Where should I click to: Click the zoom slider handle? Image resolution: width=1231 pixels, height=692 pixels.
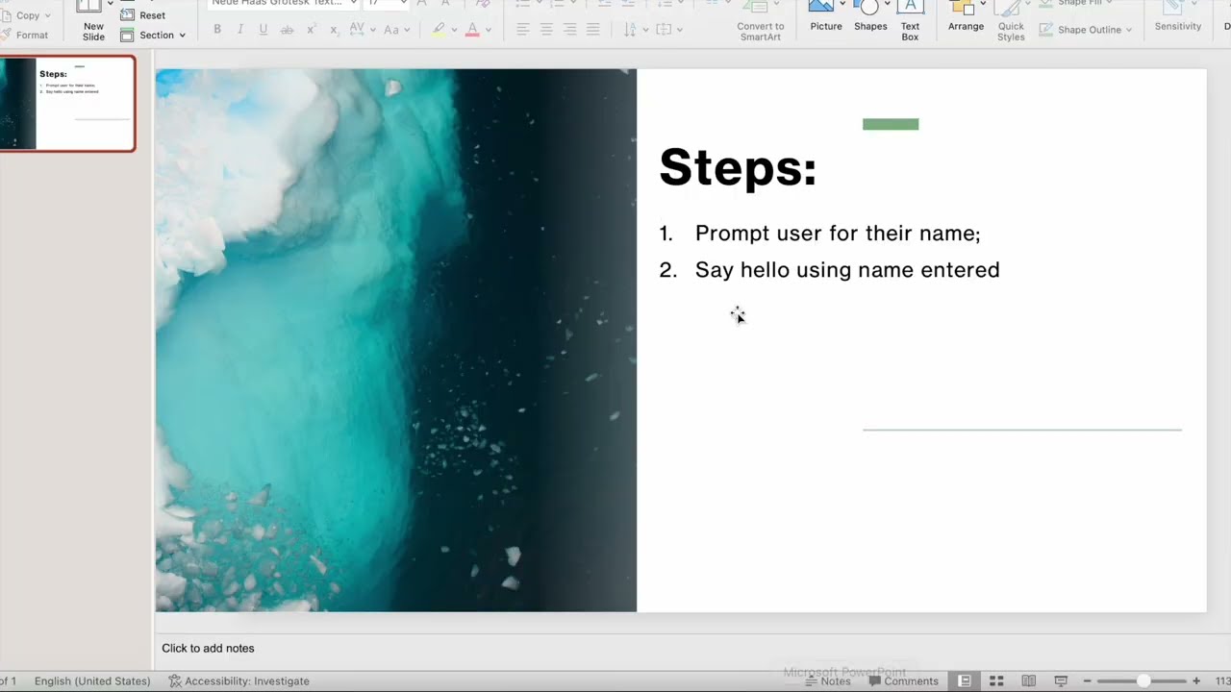(1143, 680)
